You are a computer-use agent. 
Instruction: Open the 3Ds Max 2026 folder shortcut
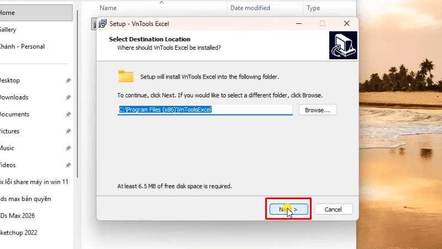click(x=18, y=216)
